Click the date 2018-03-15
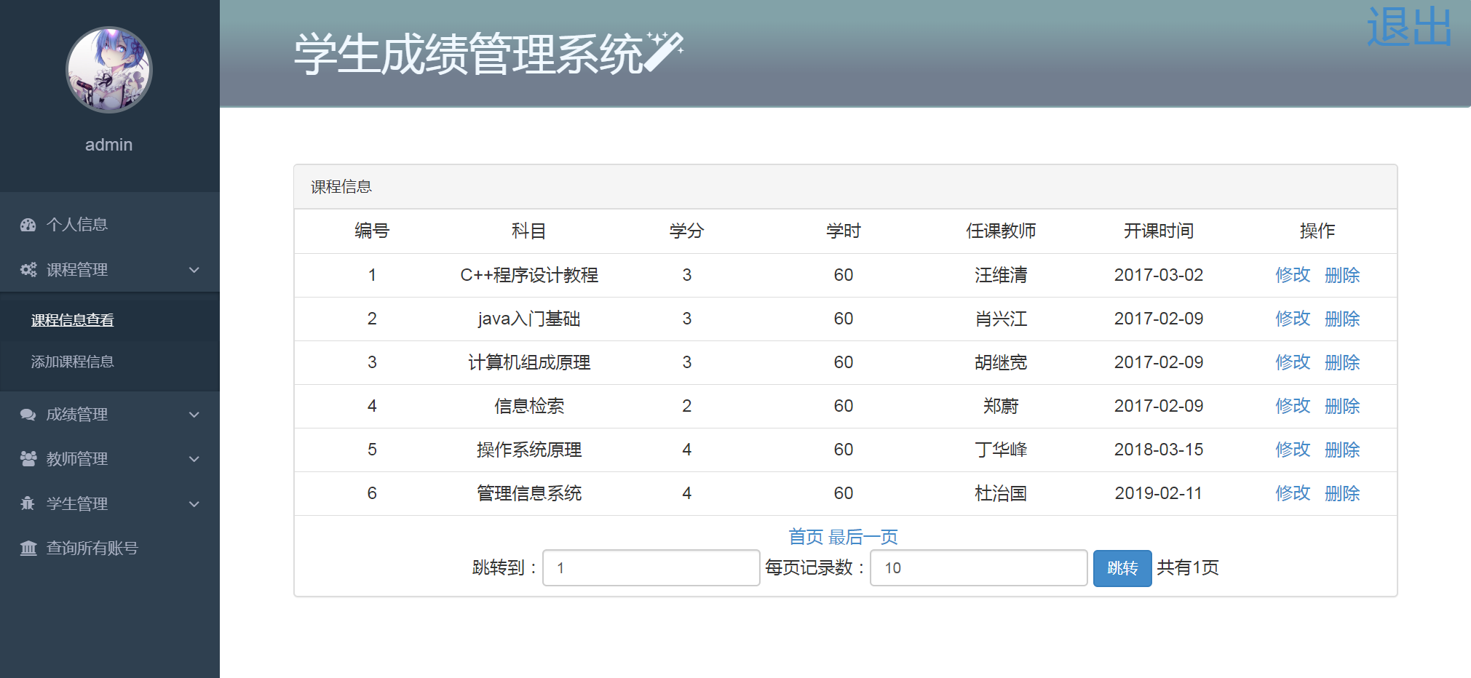 pyautogui.click(x=1159, y=450)
